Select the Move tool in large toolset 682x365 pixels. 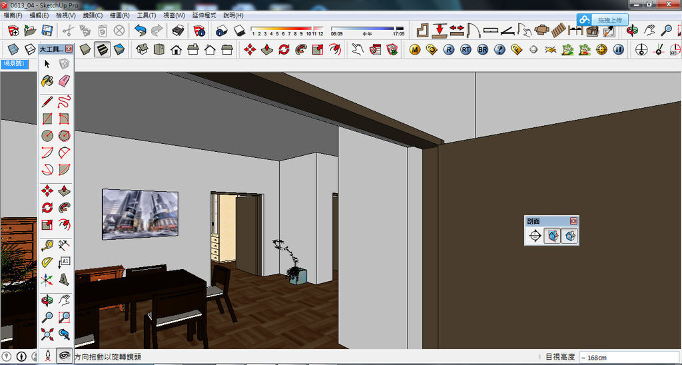(47, 190)
